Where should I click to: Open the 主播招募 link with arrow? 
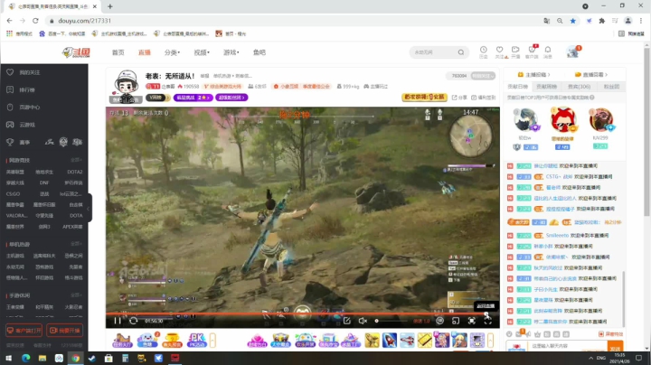click(x=533, y=75)
